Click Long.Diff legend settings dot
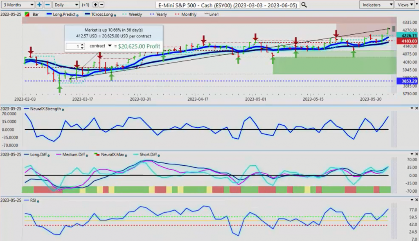Viewport: 419px width, 241px height. tap(48, 155)
